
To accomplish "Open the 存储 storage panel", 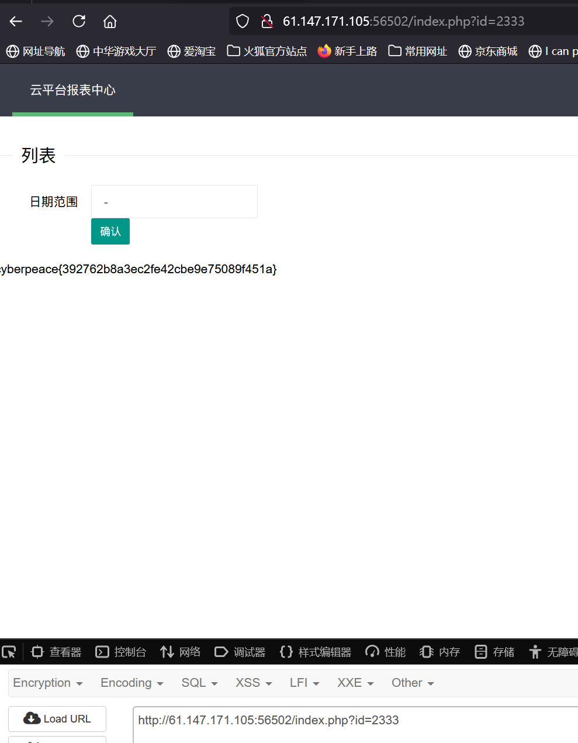I will coord(494,652).
